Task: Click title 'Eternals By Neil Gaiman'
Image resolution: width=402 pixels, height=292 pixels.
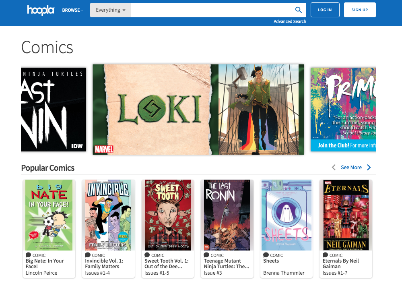Action: [341, 264]
